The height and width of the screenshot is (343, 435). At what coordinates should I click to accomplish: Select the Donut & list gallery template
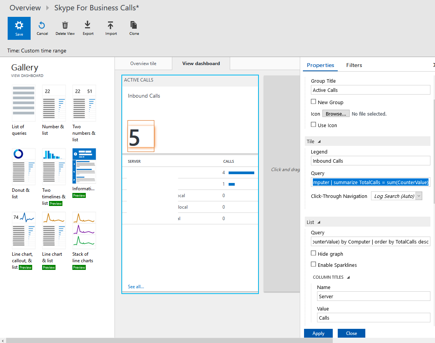tap(23, 166)
